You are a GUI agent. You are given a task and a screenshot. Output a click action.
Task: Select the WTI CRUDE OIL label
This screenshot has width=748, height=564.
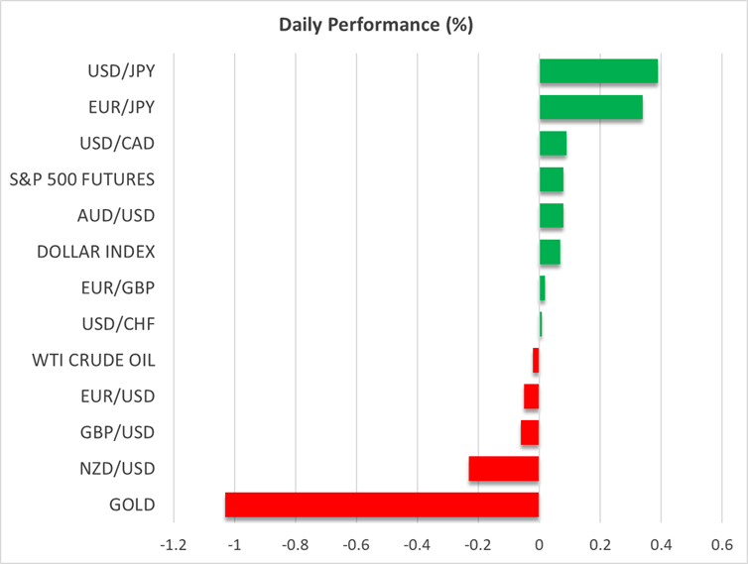[94, 360]
